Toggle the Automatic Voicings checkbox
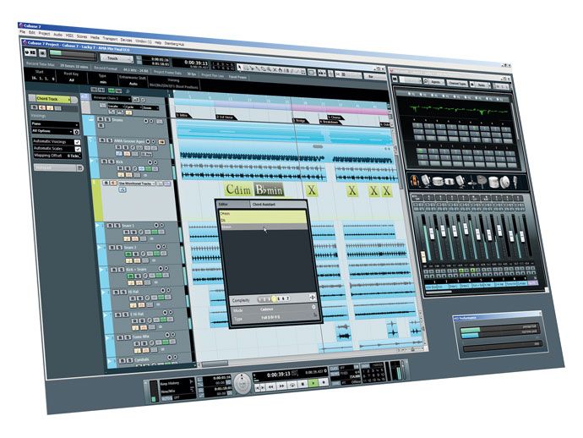Viewport: 583px width, 438px height. (x=77, y=142)
